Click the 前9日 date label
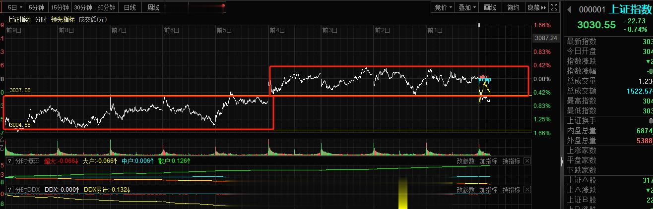Image resolution: width=653 pixels, height=209 pixels. 13,30
